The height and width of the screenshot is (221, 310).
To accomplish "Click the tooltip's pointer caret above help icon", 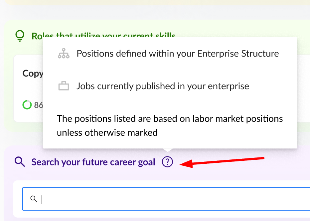I will click(x=168, y=150).
